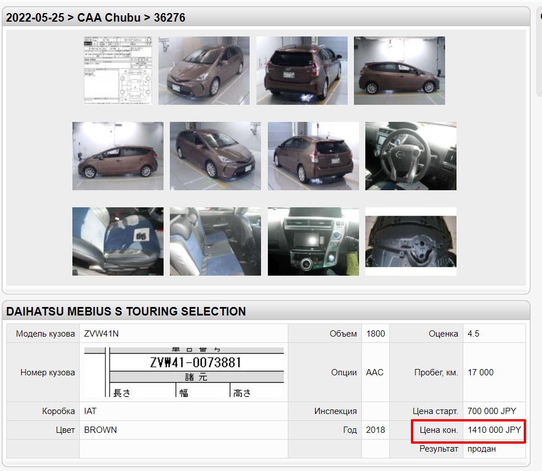Viewport: 542px width, 471px height.
Task: Open front seat photo with blue cover
Action: [x=118, y=241]
